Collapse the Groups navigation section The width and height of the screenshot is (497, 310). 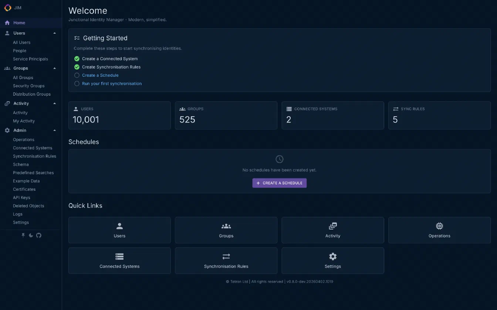click(x=54, y=68)
